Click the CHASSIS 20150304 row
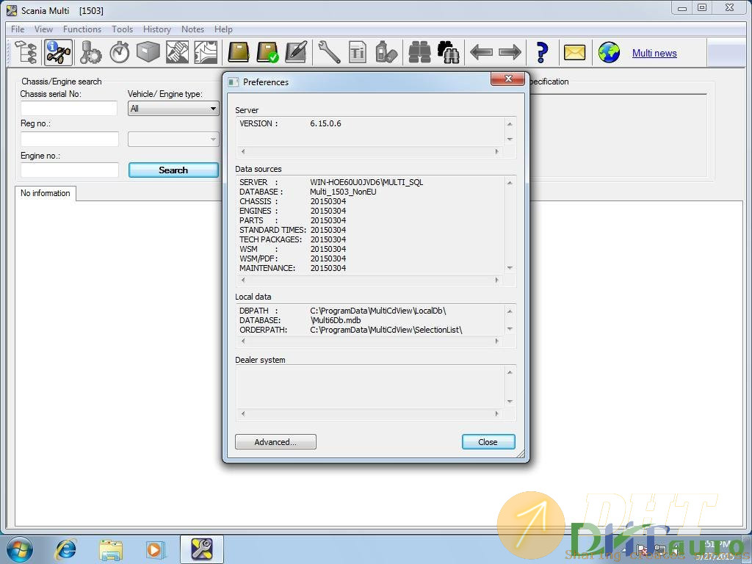Viewport: 752px width, 564px height. (x=292, y=201)
